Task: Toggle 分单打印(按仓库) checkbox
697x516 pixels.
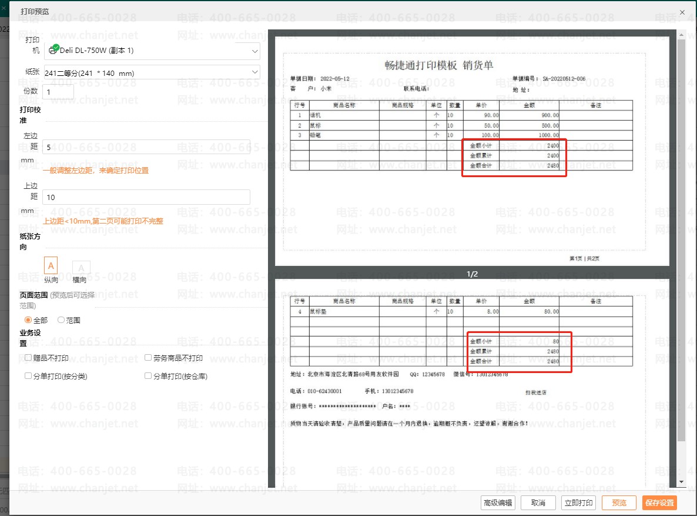Action: tap(148, 376)
